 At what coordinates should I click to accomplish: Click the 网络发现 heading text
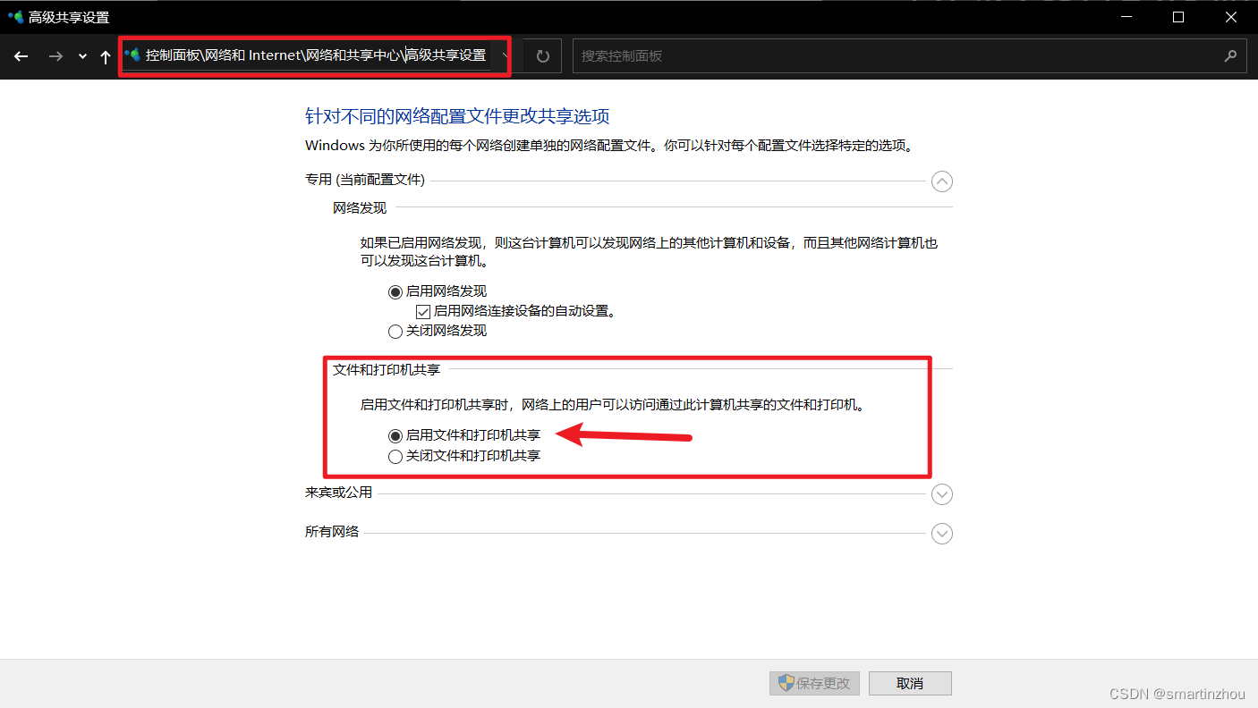click(x=360, y=207)
